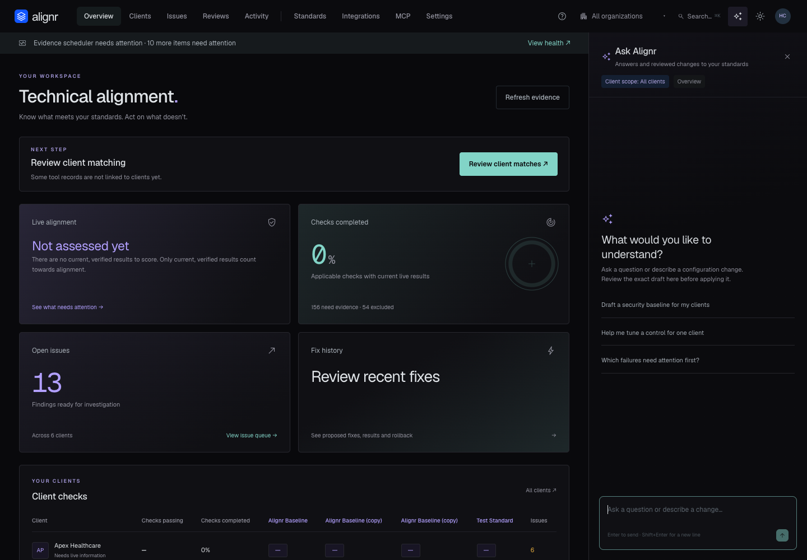Click the 'Not assessed yet' heading

coord(81,246)
